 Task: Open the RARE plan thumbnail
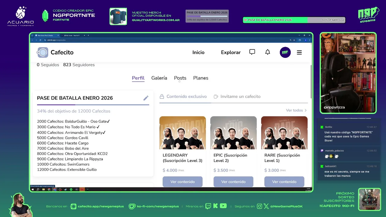click(x=284, y=133)
